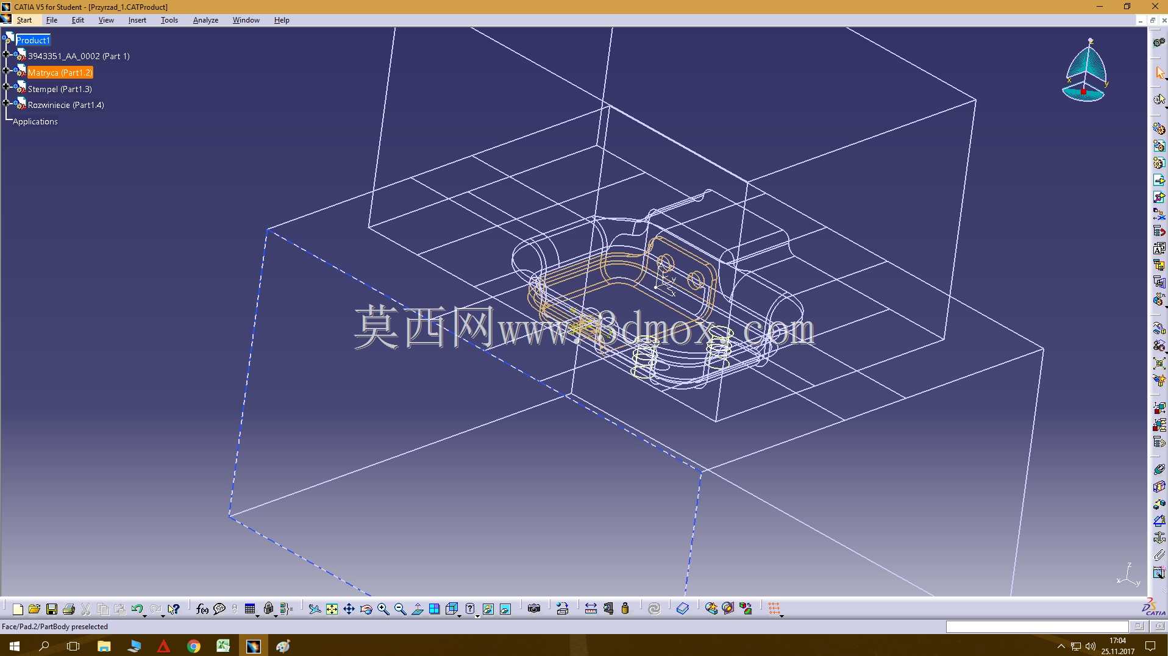Click the Capture camera icon
1168x656 pixels.
pos(534,608)
